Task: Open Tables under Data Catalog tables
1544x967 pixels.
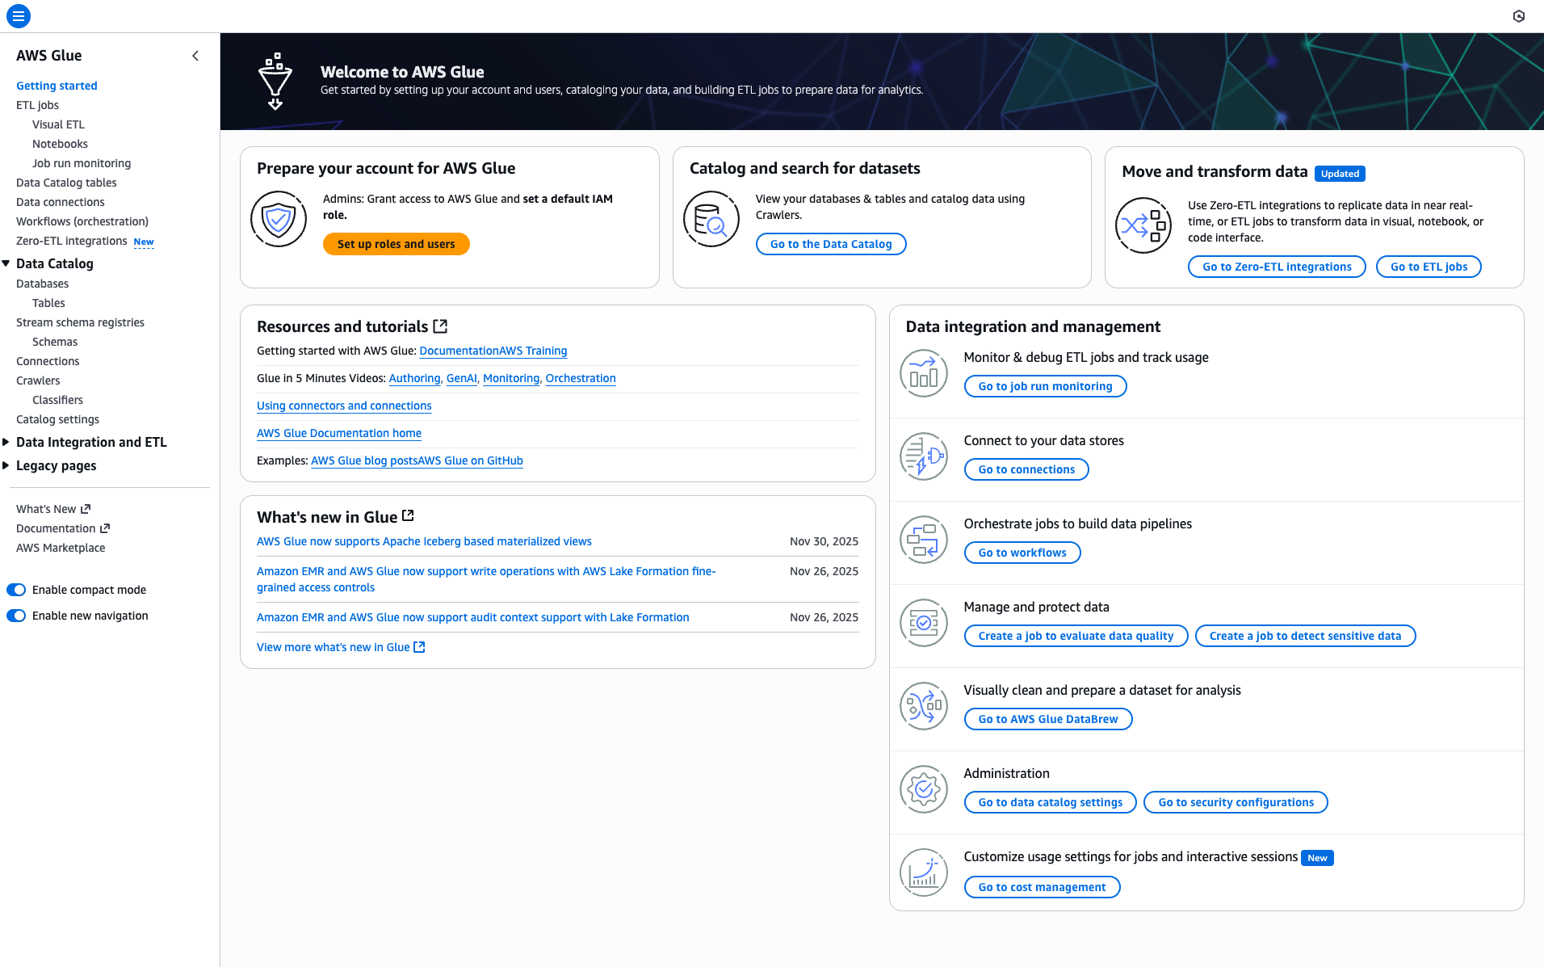Action: [48, 302]
